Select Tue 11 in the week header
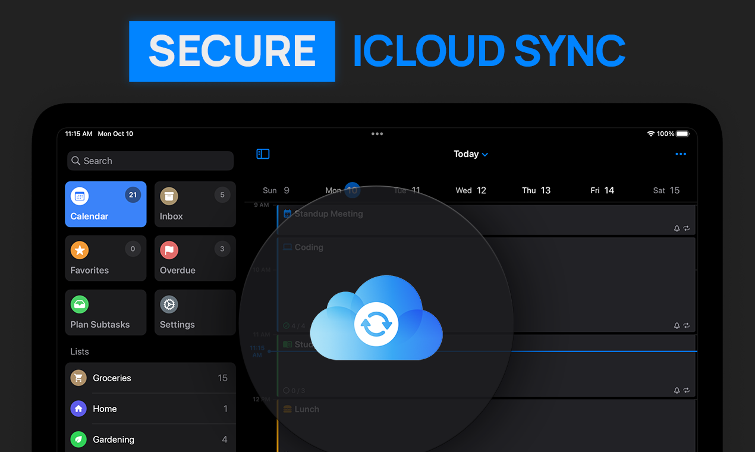Screen dimensions: 755x452 tap(407, 190)
